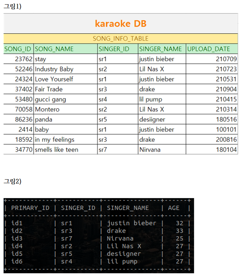247x279 pixels.
Task: Select the sr7 cell in the smells like teen row
Action: pos(118,150)
